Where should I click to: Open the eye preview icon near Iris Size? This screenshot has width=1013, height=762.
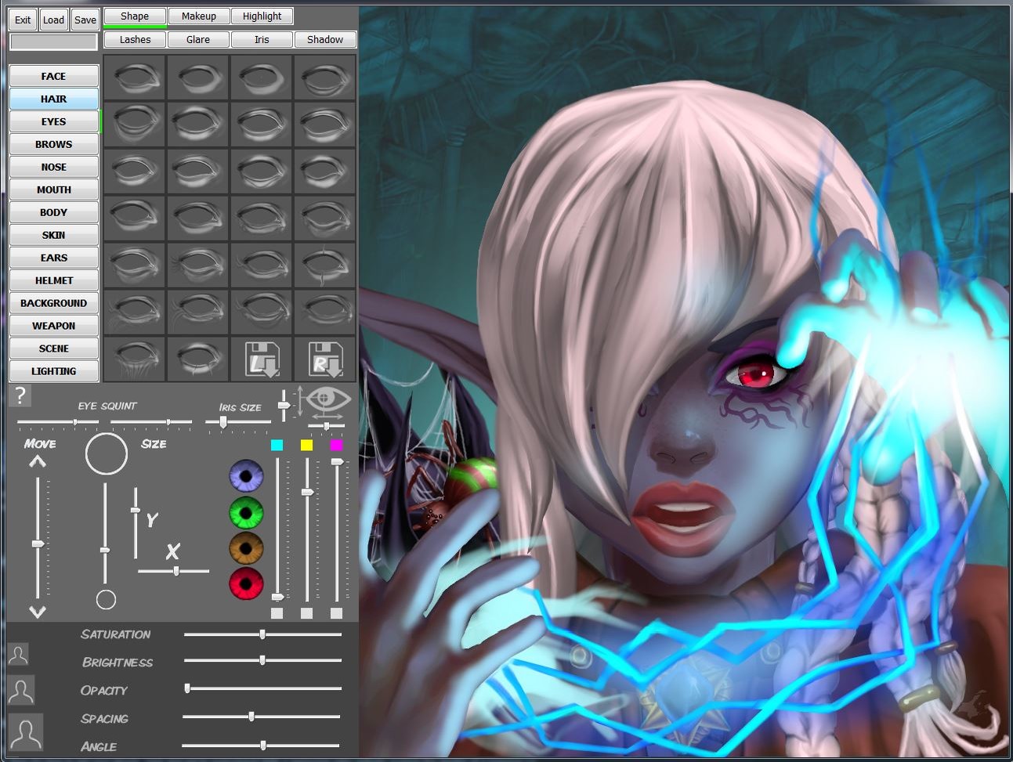click(x=331, y=399)
